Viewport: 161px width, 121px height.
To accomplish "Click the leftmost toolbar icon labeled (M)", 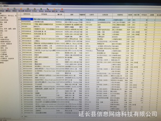I will point(2,10).
